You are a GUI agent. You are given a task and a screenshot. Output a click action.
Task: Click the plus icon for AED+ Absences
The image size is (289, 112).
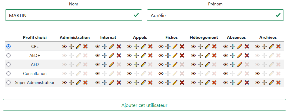click(x=233, y=55)
